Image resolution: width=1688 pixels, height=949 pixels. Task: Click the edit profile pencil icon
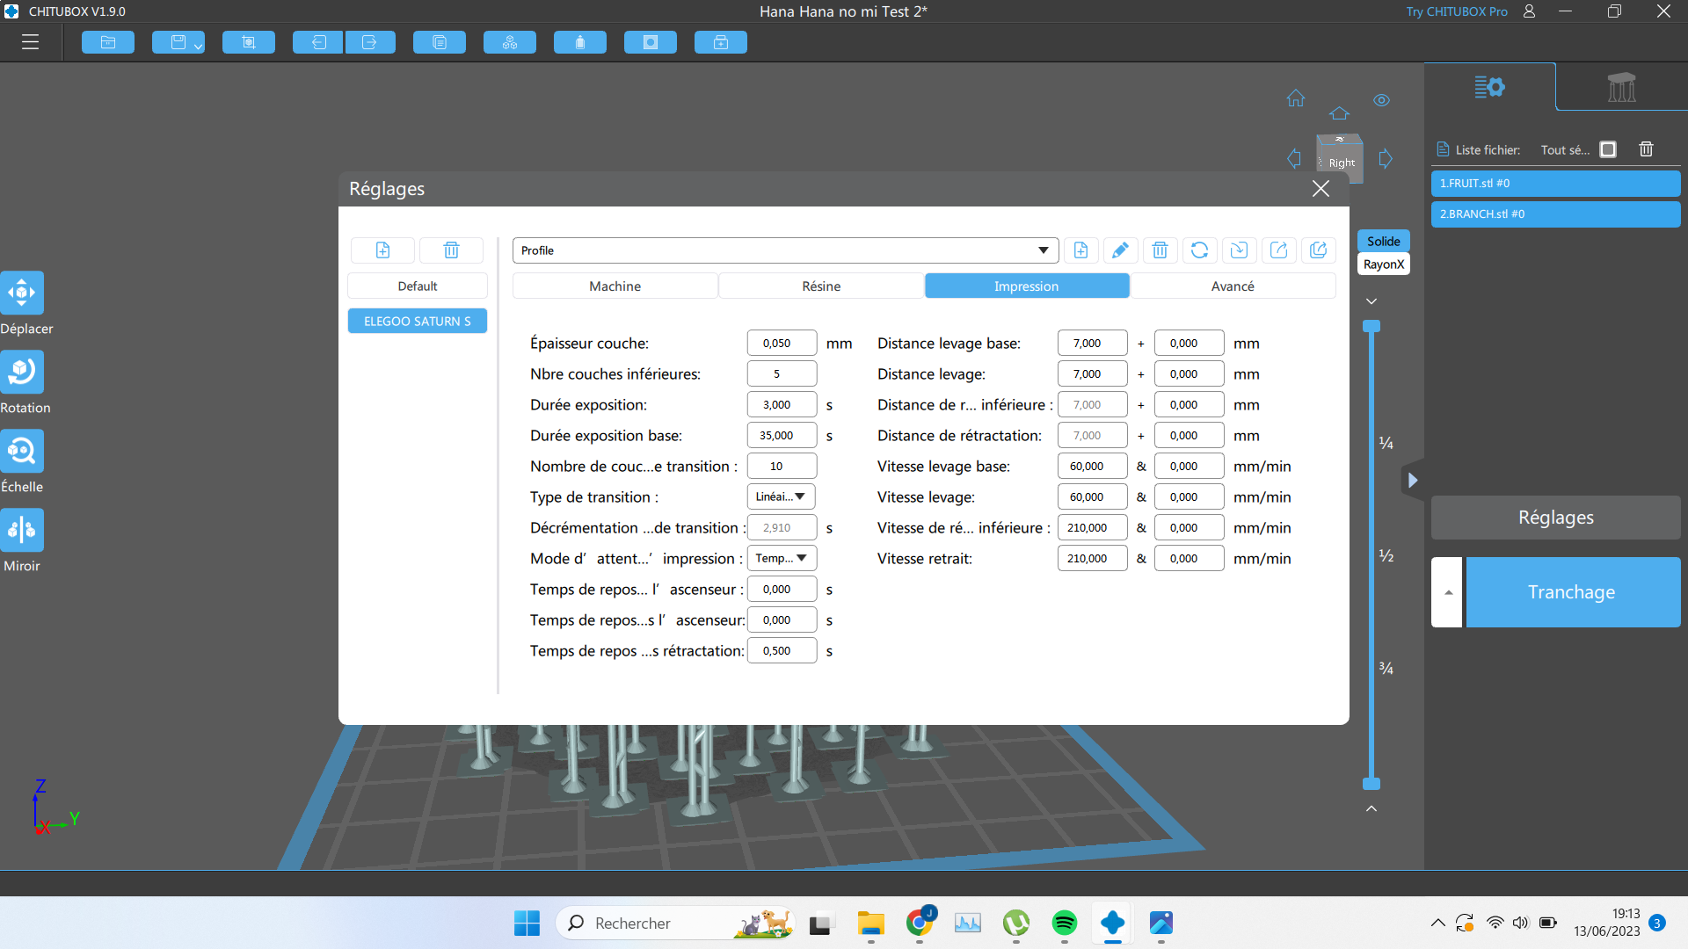(1120, 250)
